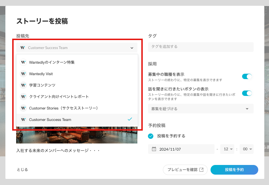Toggle 話を聞きに行きたいボタンの表示 switch
Viewport: 269px width, 185px height.
pos(247,93)
